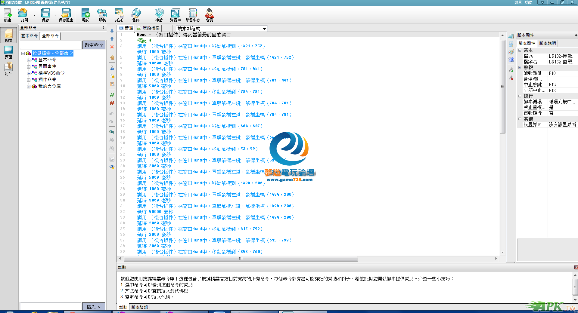Switch to the 界面 interface sidebar view
The image size is (578, 313).
tap(9, 52)
